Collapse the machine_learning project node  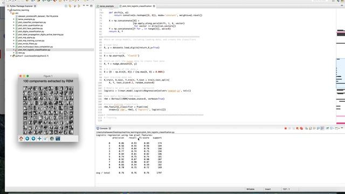pyautogui.click(x=8, y=10)
